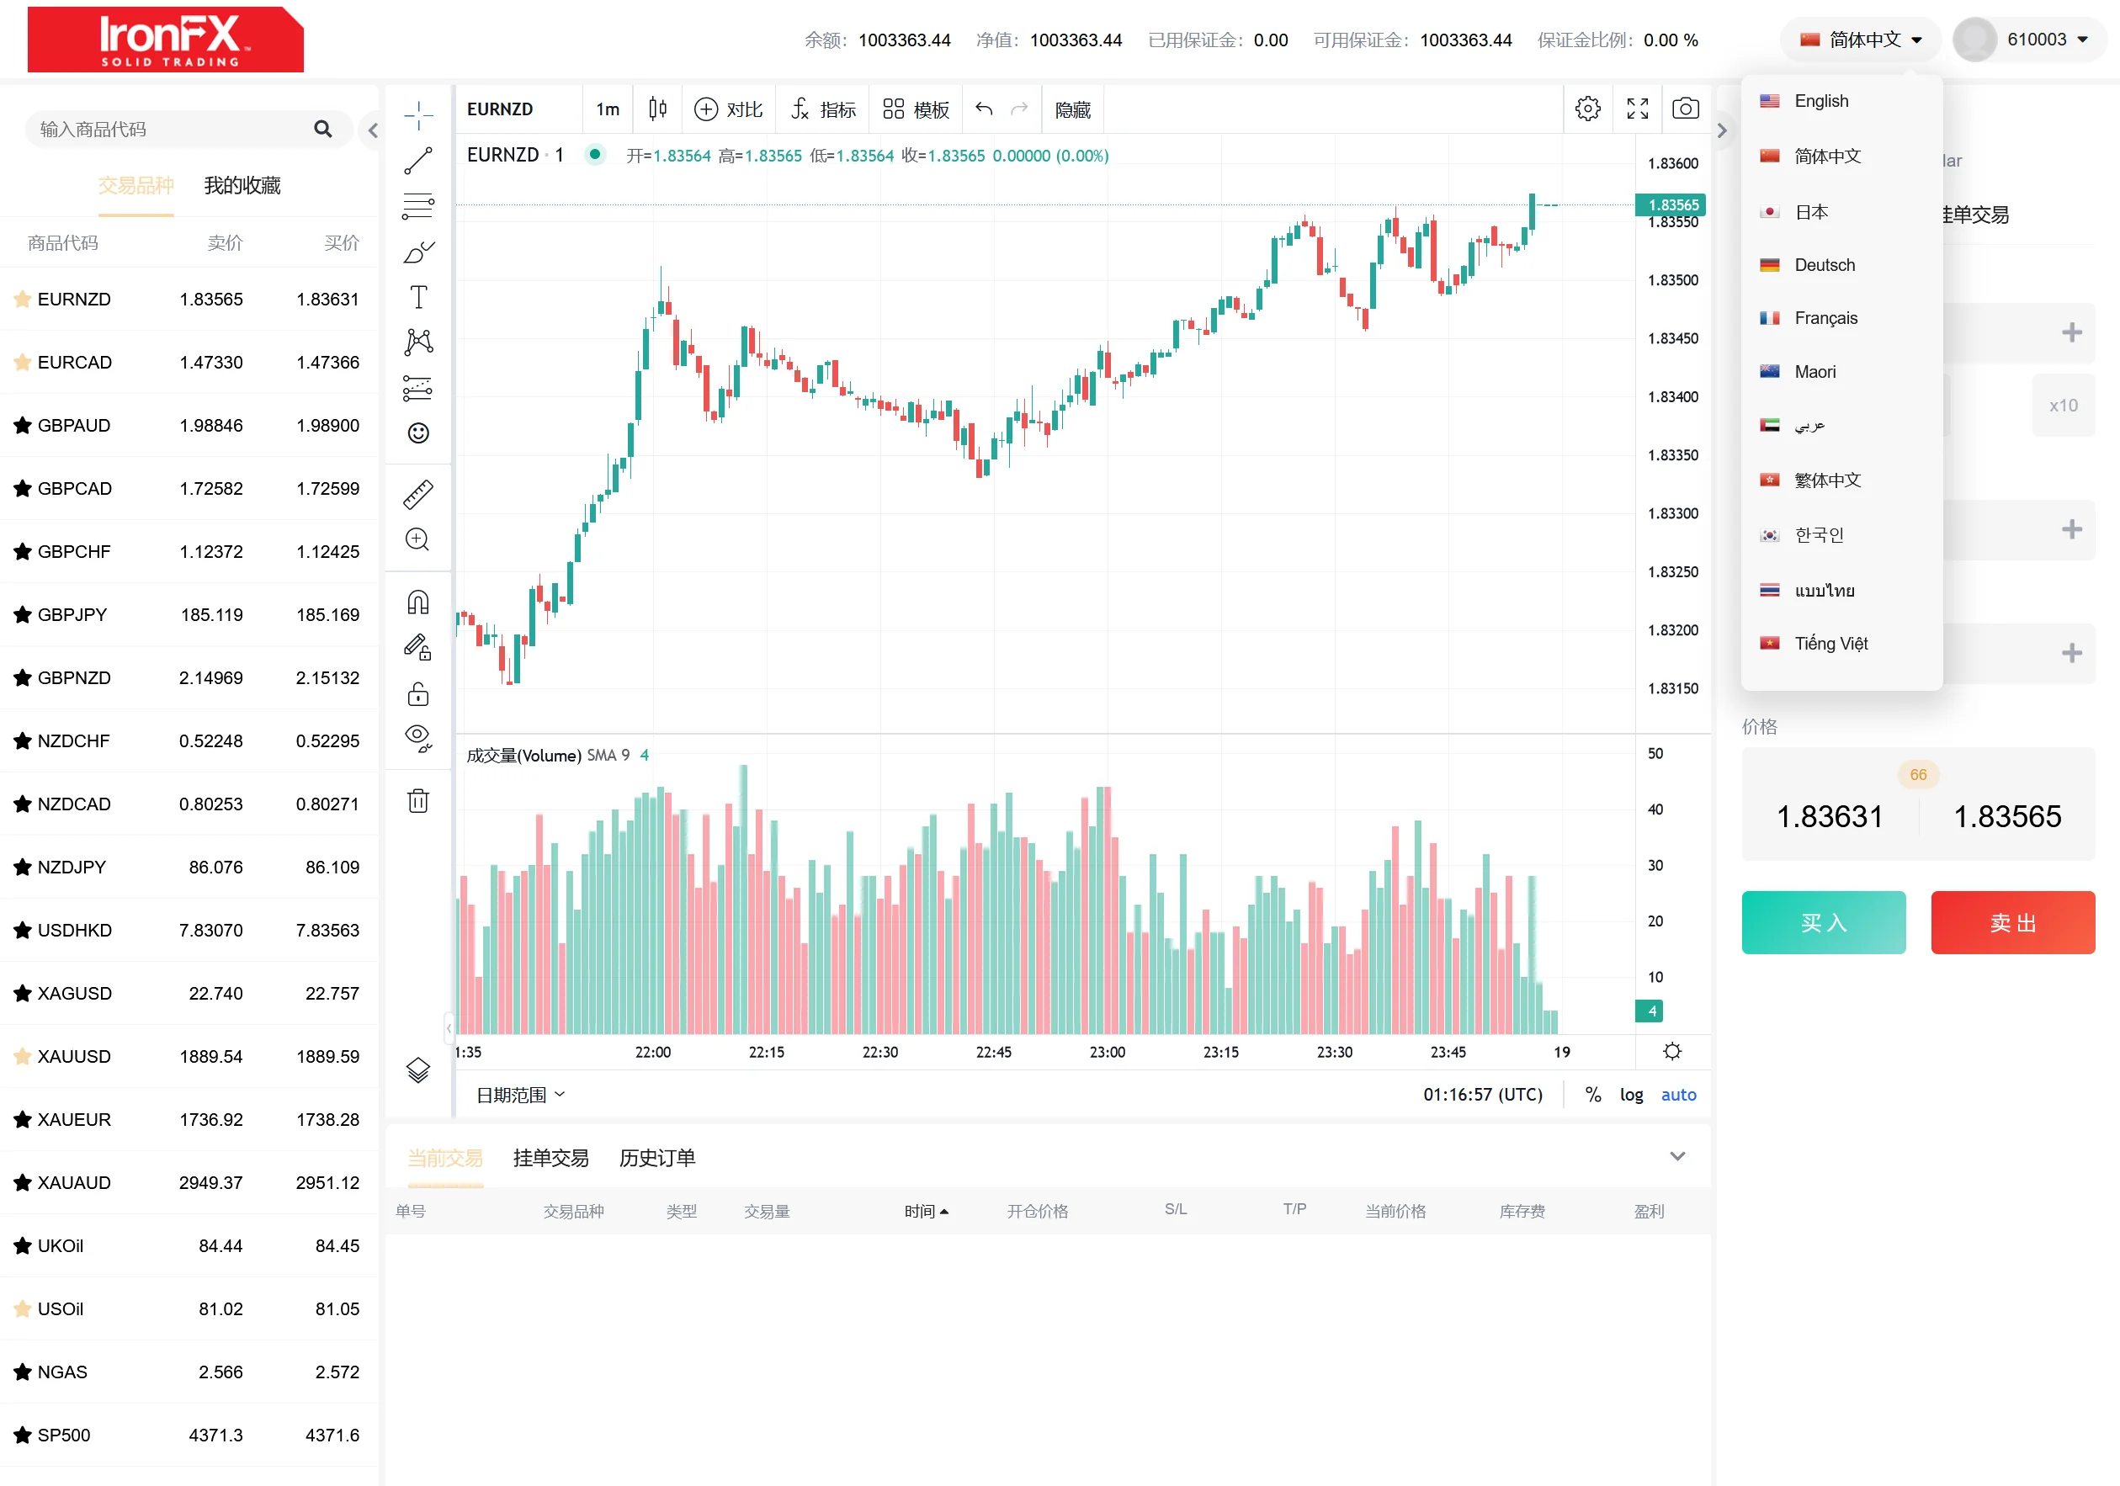Toggle the percent scale option
The height and width of the screenshot is (1486, 2120).
click(1593, 1095)
